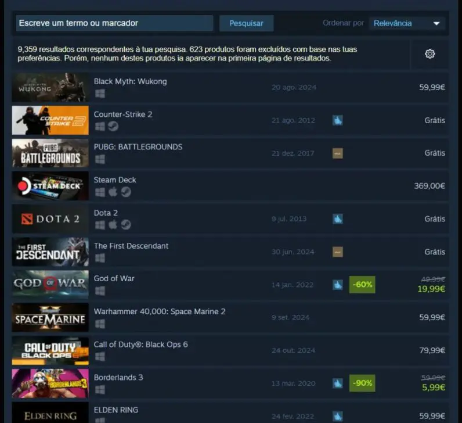The height and width of the screenshot is (423, 462).
Task: Click the 5,99€ discounted price
Action: coord(434,388)
